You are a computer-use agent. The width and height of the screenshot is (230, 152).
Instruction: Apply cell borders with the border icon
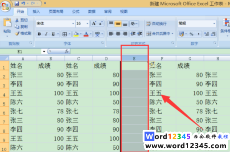(x=65, y=34)
